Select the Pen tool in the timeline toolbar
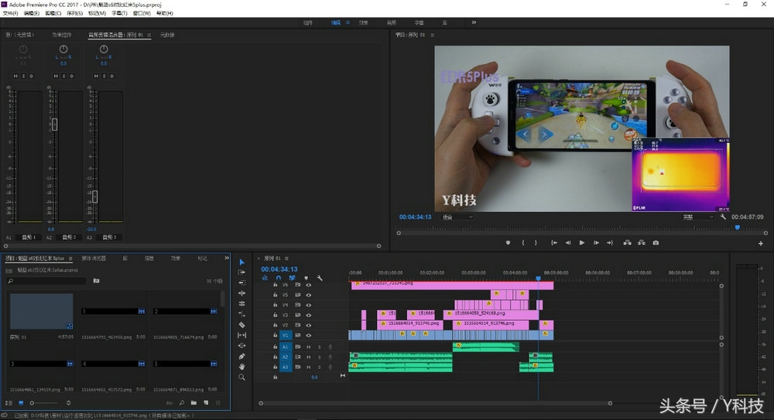Screen dimensions: 774x420 (241, 356)
